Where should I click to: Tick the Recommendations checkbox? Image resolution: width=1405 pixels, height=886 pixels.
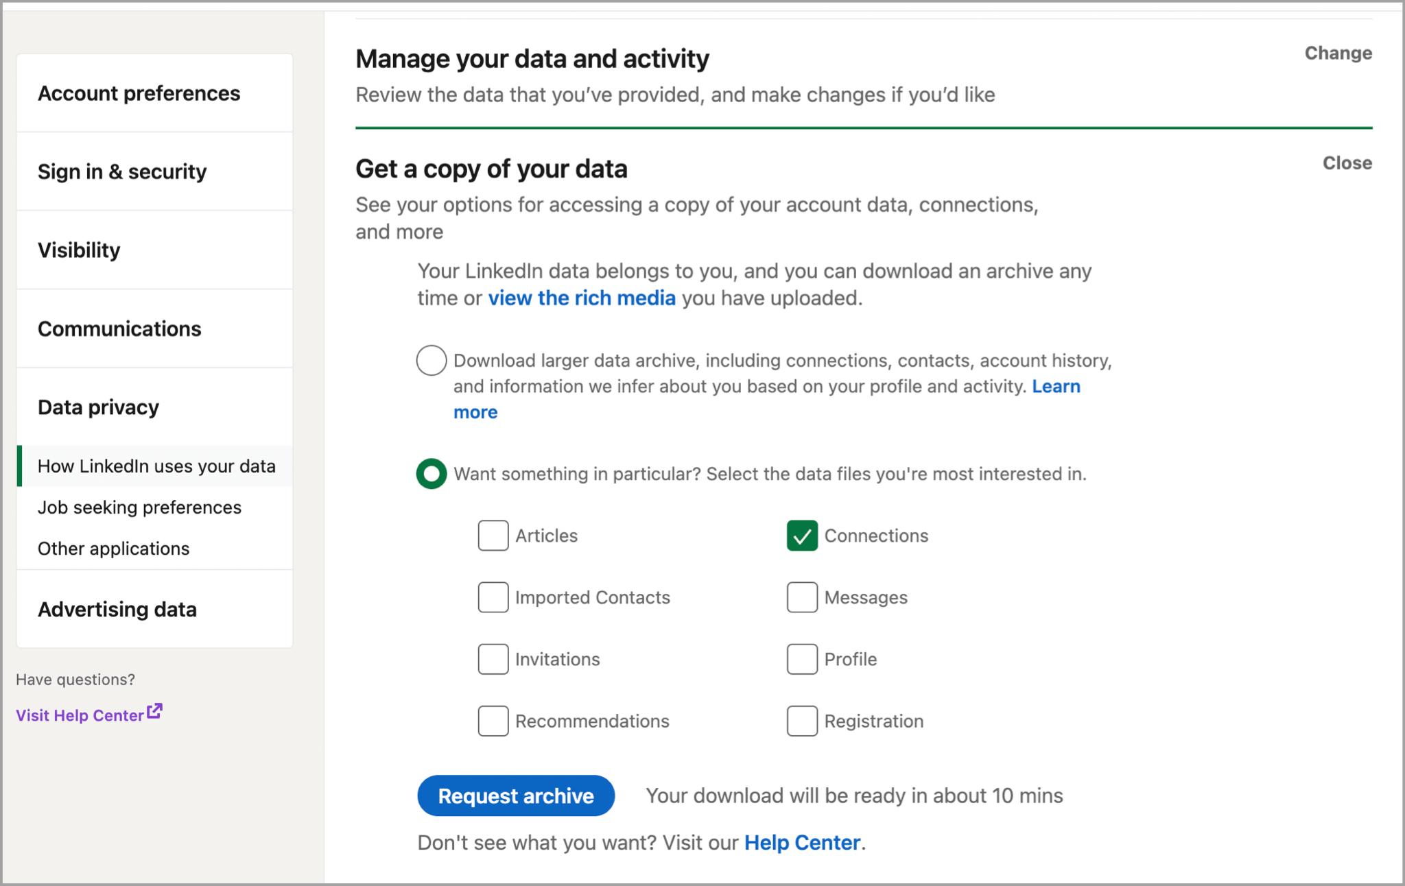pyautogui.click(x=493, y=721)
